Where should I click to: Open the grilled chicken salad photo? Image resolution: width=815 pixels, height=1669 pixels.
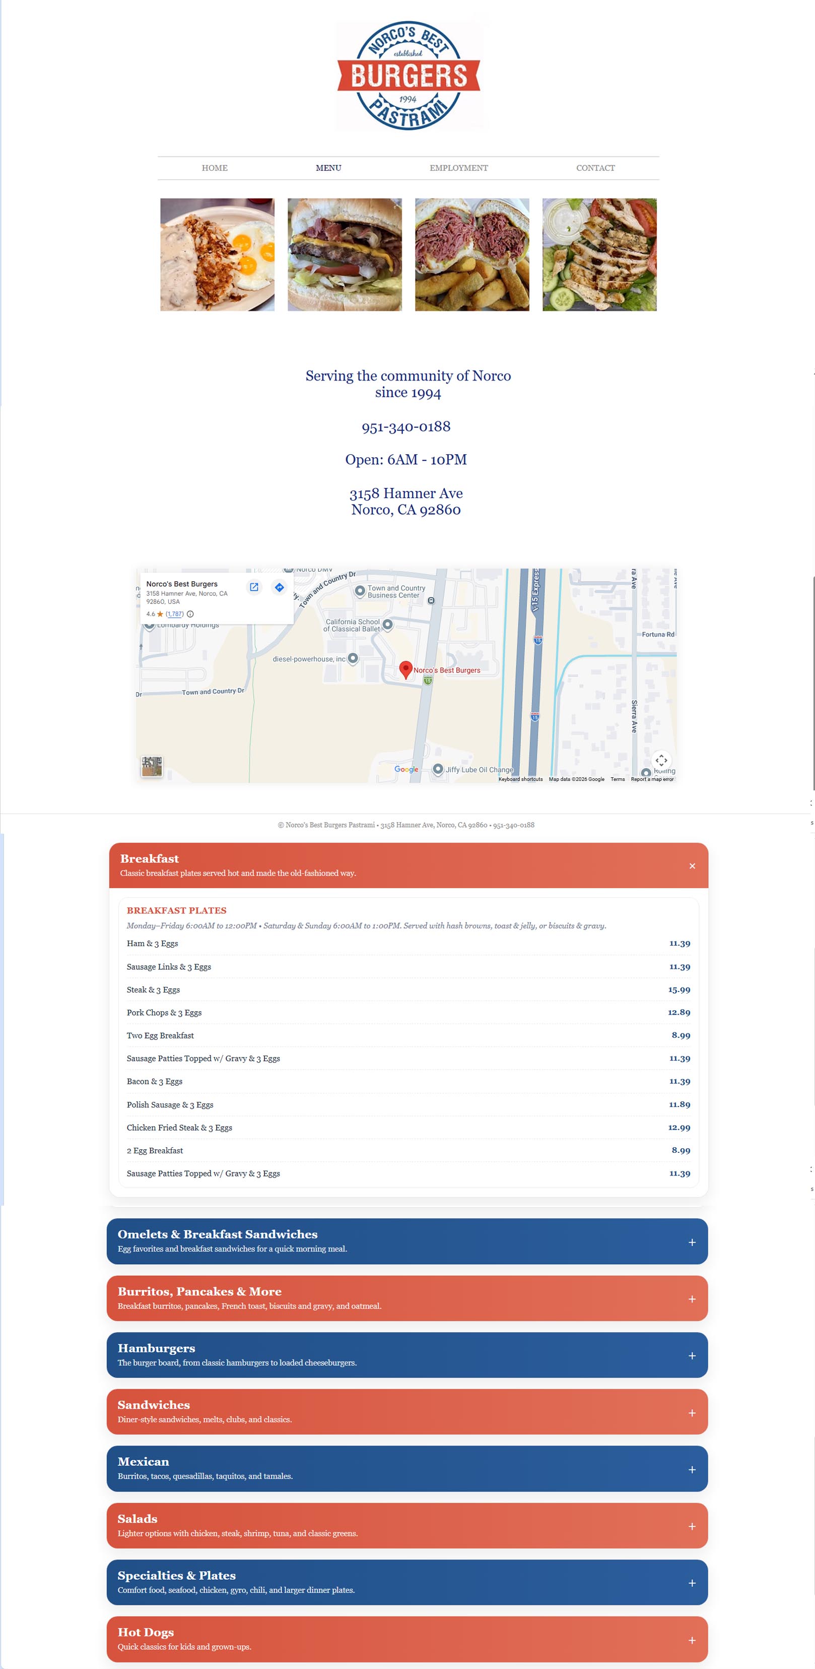[x=599, y=255]
